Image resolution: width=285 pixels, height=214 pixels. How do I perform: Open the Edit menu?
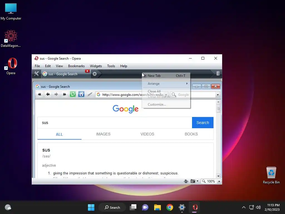(48, 66)
